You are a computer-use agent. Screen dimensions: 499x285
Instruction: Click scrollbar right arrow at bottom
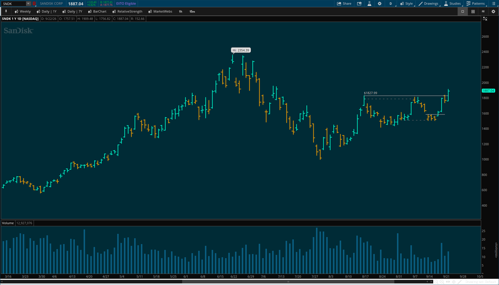pos(431,282)
